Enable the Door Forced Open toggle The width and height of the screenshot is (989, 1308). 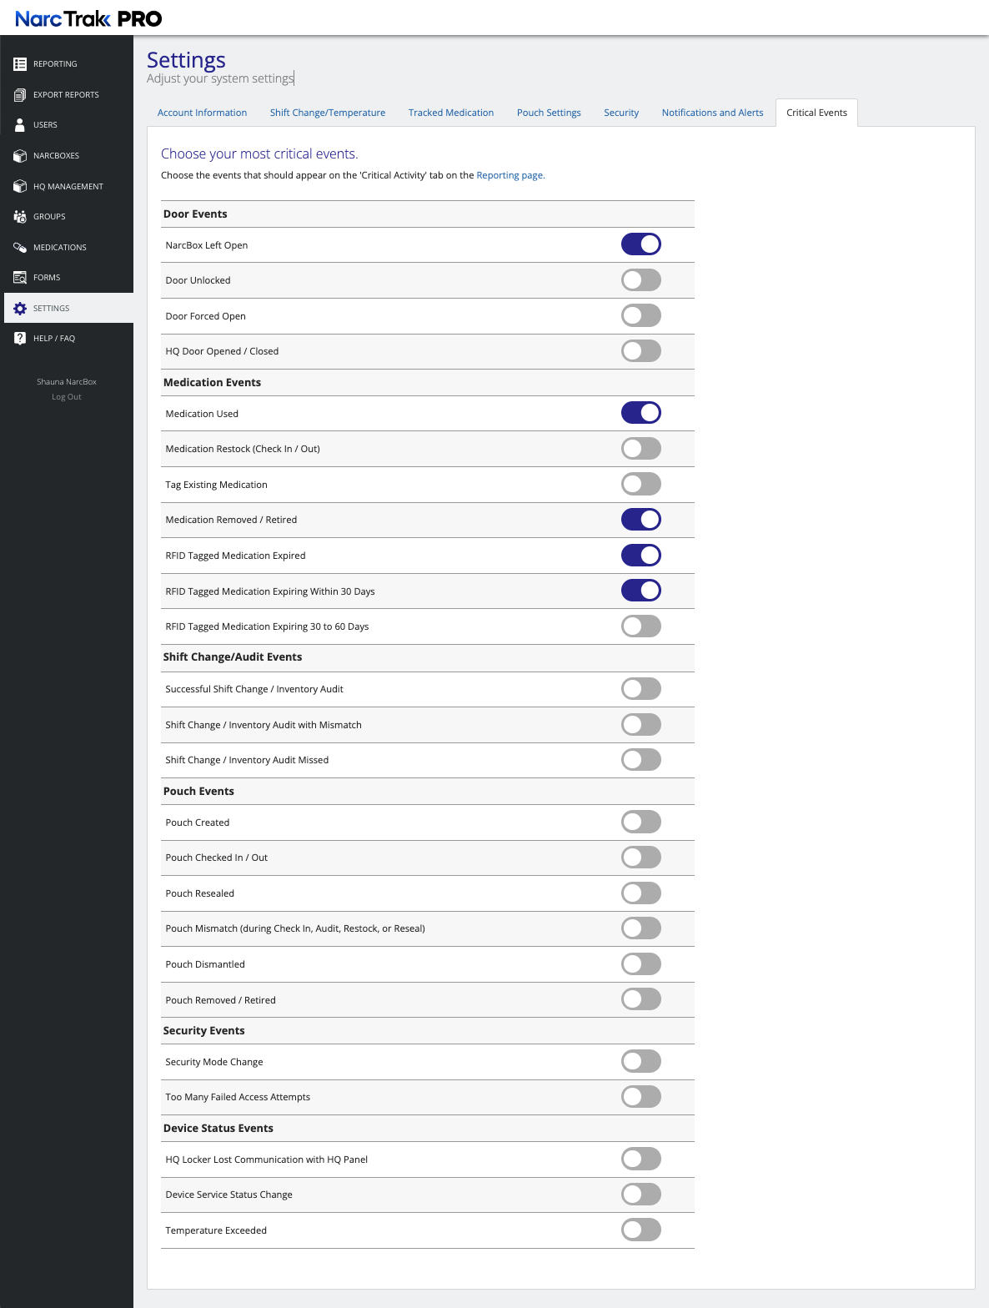click(640, 315)
